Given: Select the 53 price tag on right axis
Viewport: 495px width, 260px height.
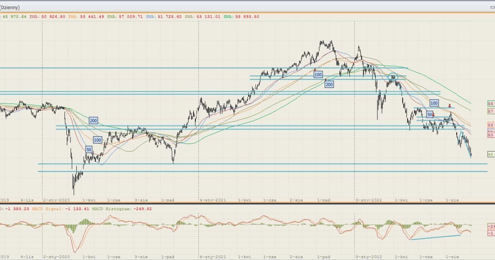Looking at the screenshot, I should coord(491,125).
